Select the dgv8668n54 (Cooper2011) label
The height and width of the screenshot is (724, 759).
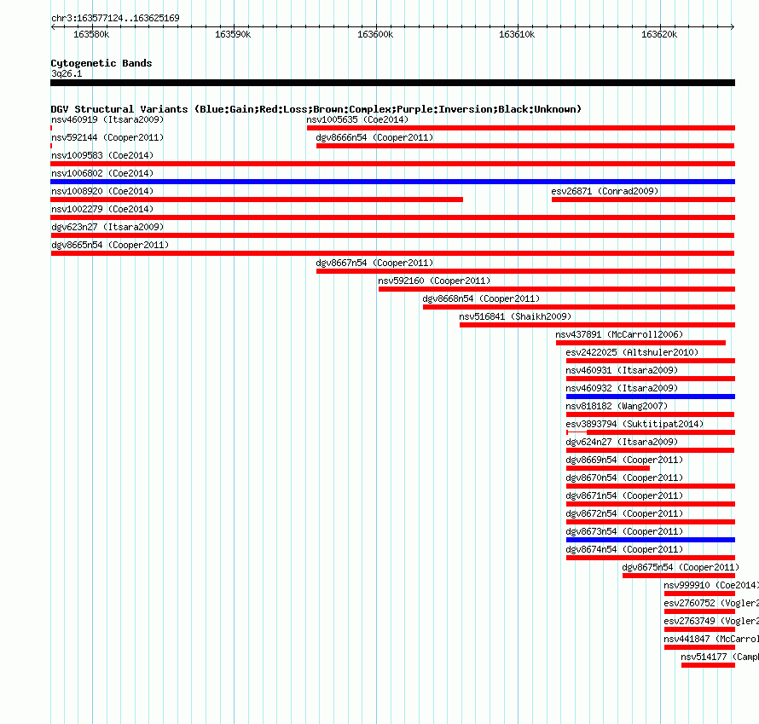click(x=481, y=298)
